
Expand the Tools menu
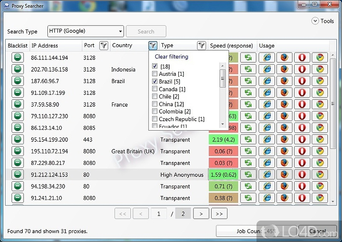(x=323, y=21)
